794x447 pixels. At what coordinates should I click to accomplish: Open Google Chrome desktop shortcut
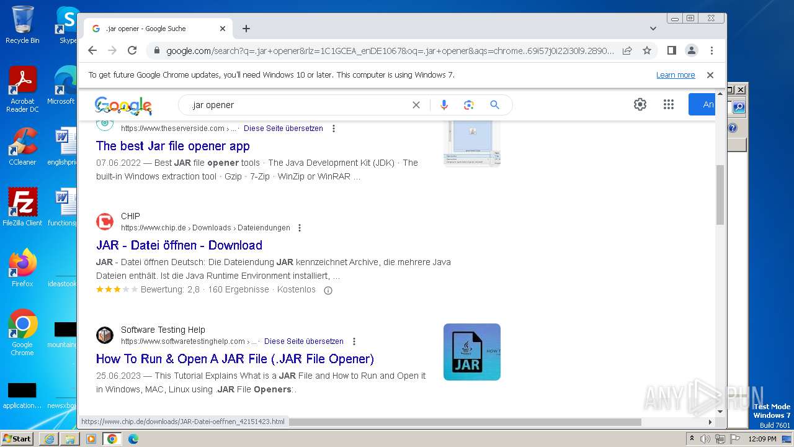click(22, 333)
